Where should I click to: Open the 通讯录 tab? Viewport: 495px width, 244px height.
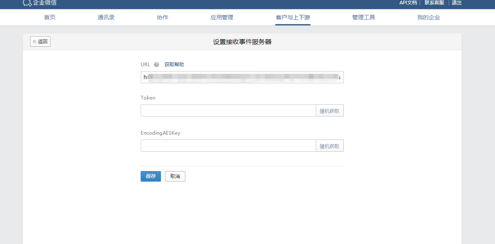[x=106, y=18]
